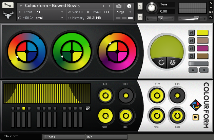Enable the third step button lit yellow
Viewport: 214px width, 140px height.
[x=24, y=108]
